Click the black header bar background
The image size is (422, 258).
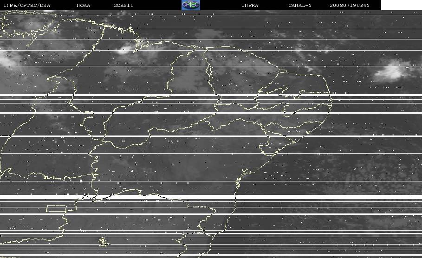click(151, 5)
